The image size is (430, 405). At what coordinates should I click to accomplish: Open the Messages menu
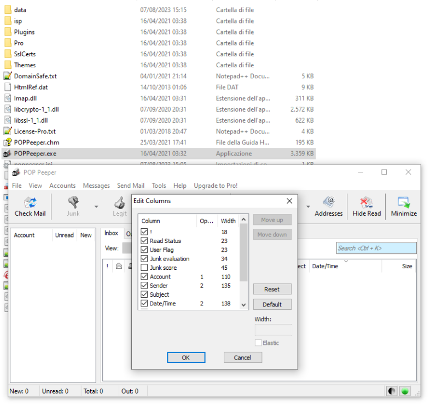[96, 186]
